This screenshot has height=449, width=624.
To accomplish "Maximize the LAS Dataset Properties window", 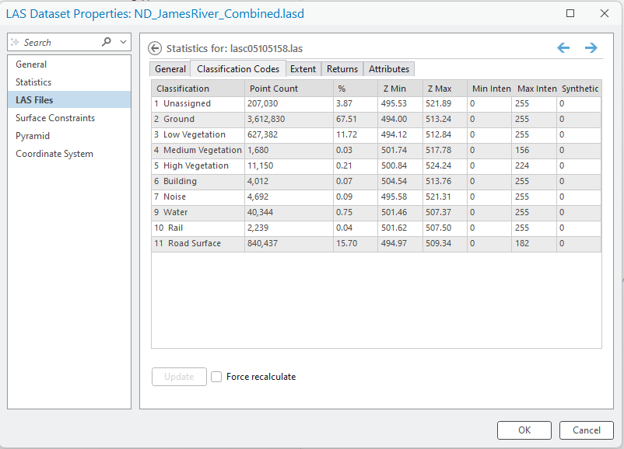I will (570, 13).
